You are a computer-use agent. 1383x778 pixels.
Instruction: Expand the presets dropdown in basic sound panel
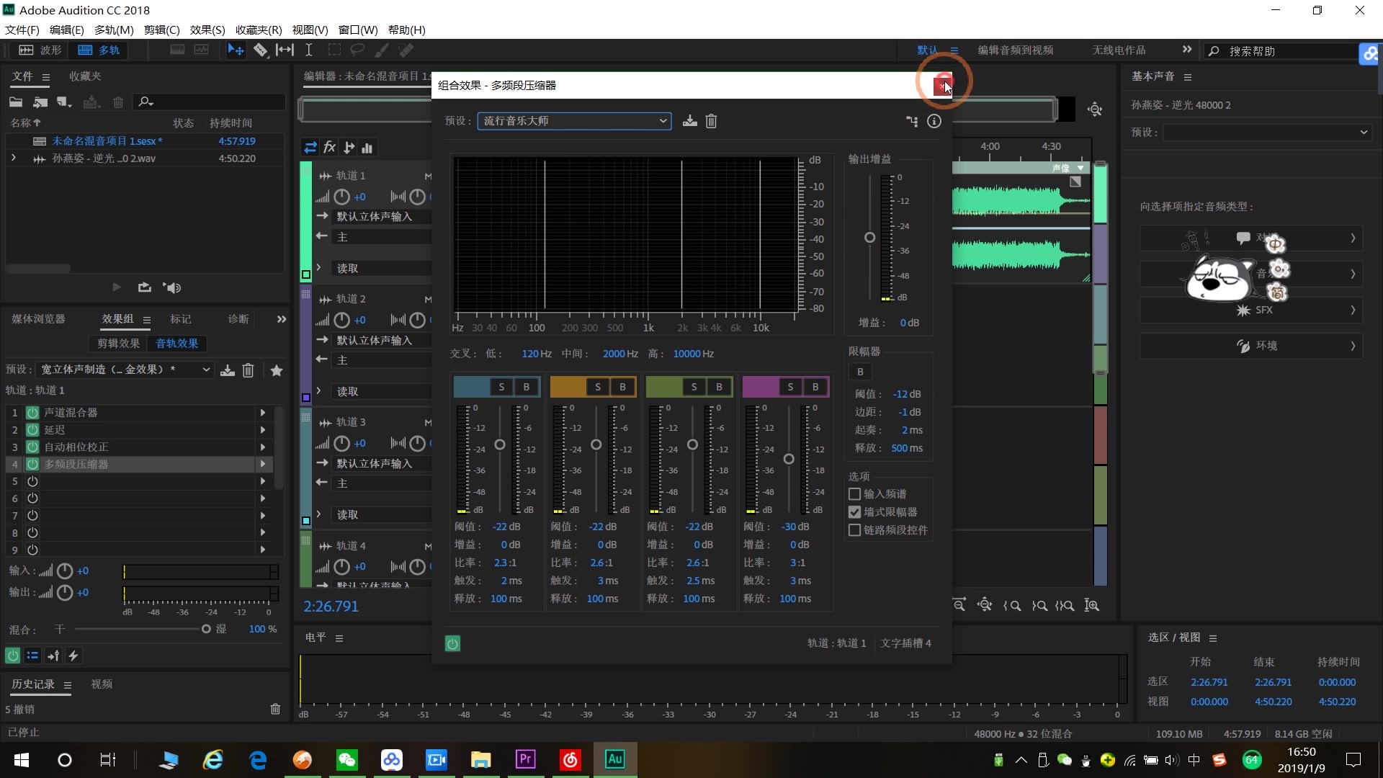[x=1364, y=133]
